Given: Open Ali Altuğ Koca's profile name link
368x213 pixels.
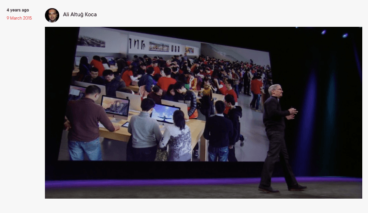Looking at the screenshot, I should [80, 15].
